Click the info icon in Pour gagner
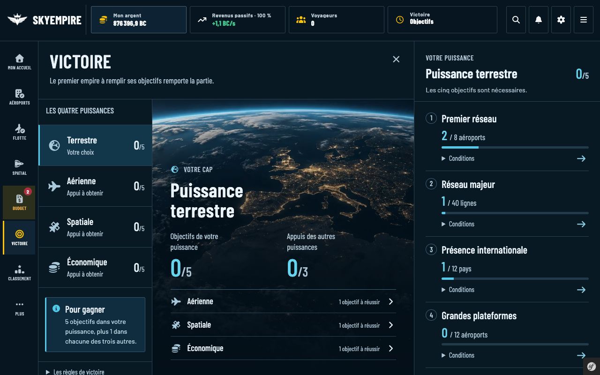600x375 pixels. 56,308
